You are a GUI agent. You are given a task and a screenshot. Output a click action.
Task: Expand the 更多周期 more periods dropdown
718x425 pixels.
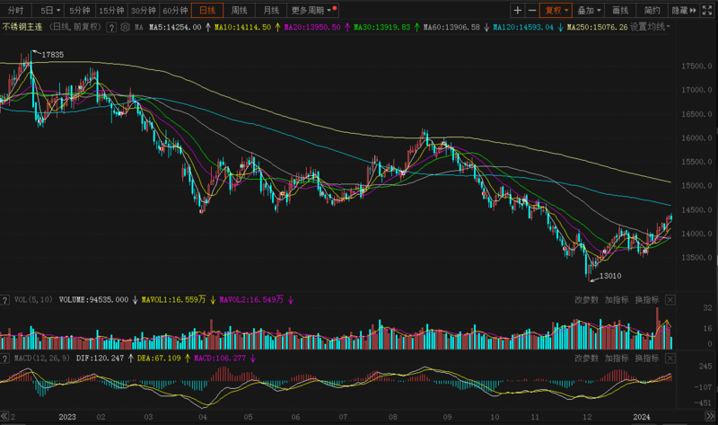pyautogui.click(x=313, y=11)
